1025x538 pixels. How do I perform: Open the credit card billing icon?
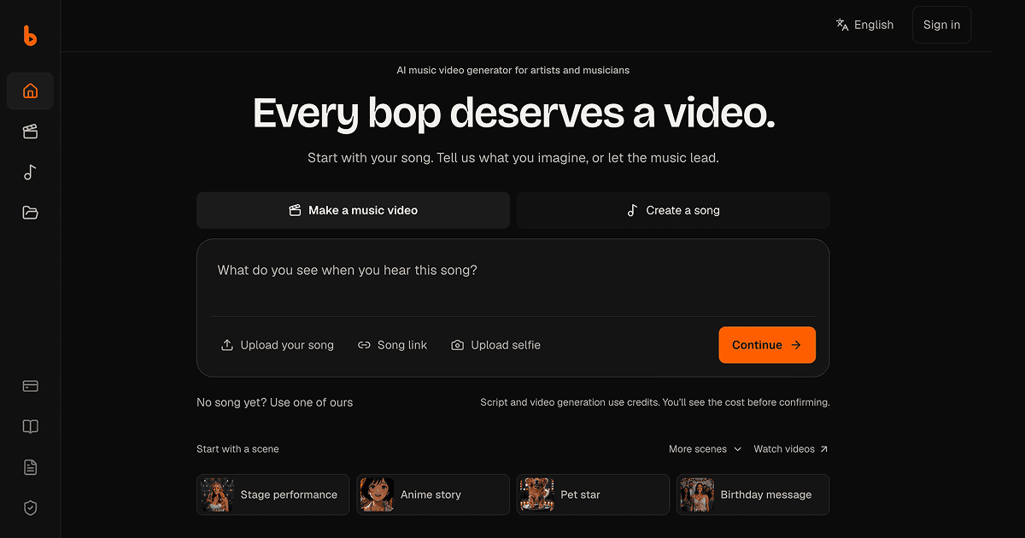click(x=30, y=386)
